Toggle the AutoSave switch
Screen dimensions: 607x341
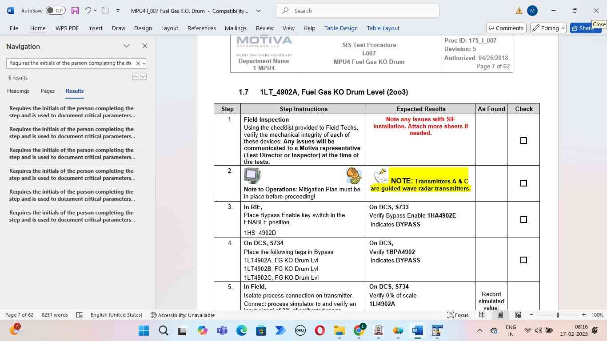point(56,11)
